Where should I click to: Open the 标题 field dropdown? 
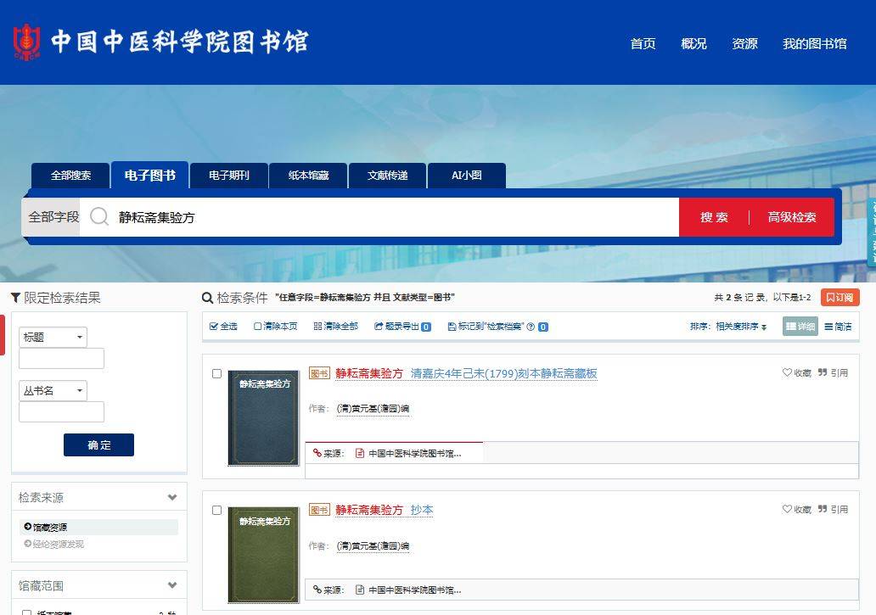pyautogui.click(x=53, y=337)
